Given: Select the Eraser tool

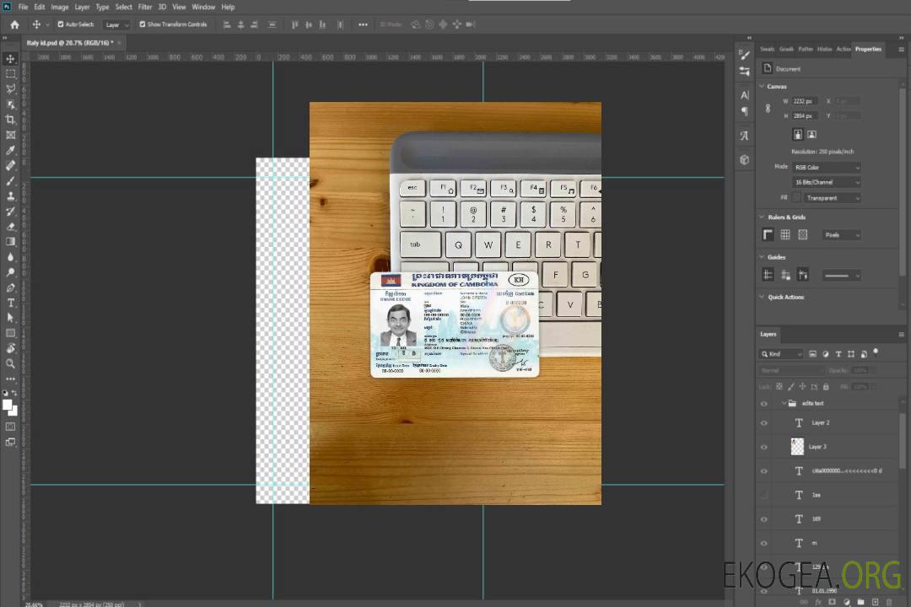Looking at the screenshot, I should pos(11,227).
